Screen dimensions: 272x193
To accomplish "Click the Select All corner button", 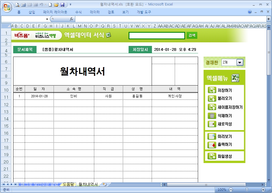I will tap(6, 26).
